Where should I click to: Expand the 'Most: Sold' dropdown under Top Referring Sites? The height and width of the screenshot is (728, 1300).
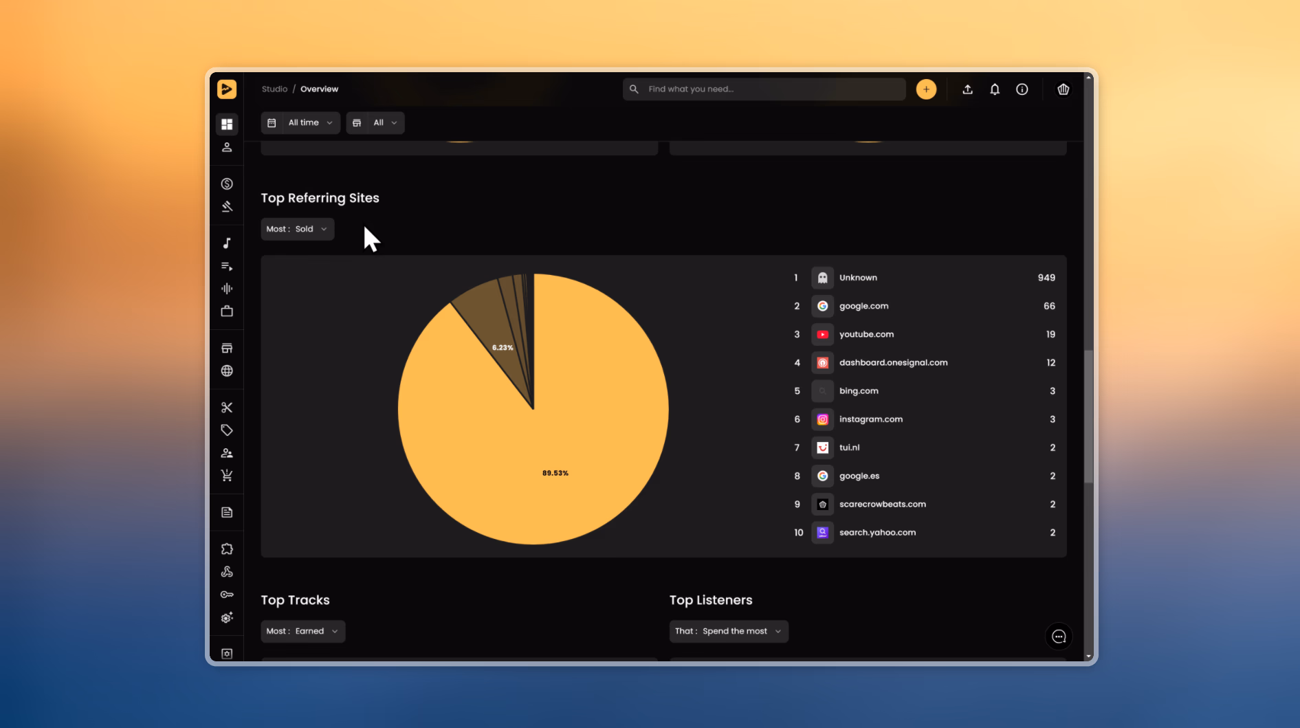297,228
